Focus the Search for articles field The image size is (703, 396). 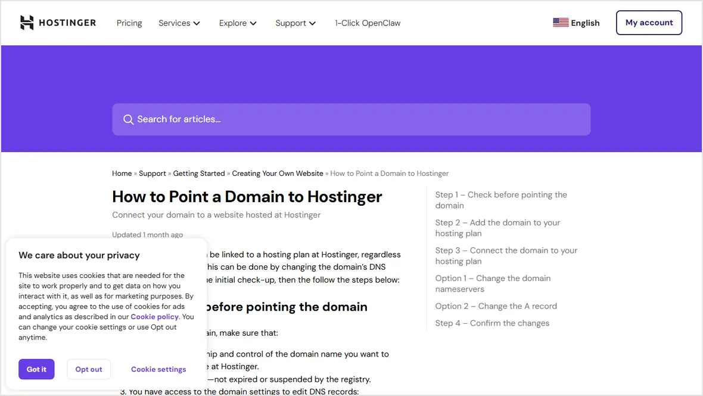point(351,119)
